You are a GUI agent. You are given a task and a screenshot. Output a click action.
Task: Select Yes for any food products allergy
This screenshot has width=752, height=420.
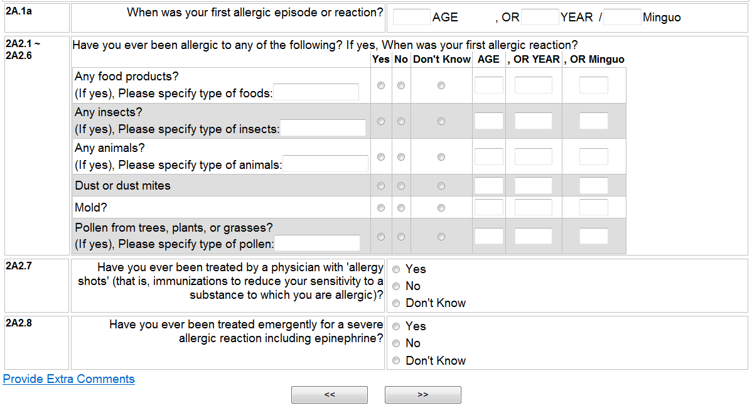click(381, 85)
